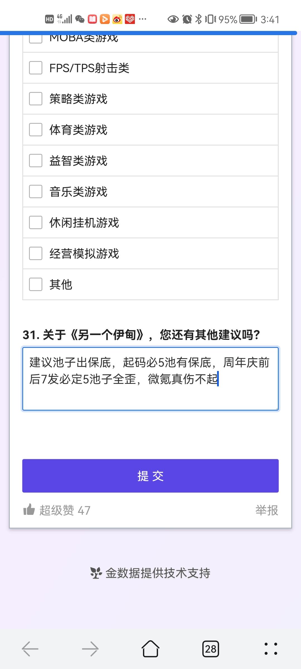This screenshot has width=301, height=669.
Task: Tap the WeChat notification icon in status bar
Action: tap(80, 19)
